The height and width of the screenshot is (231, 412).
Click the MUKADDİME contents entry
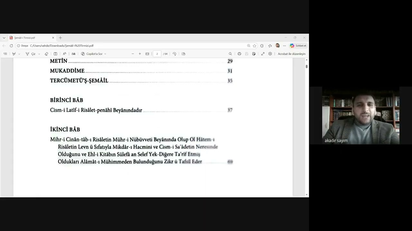(67, 71)
